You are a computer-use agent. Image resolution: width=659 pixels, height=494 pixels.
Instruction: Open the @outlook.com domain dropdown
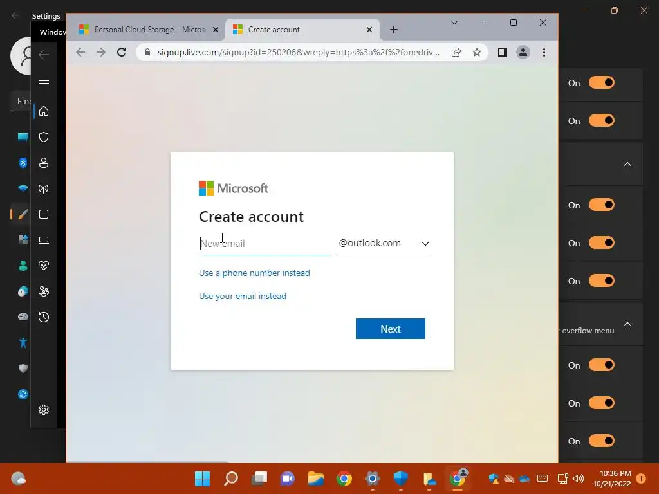[384, 244]
